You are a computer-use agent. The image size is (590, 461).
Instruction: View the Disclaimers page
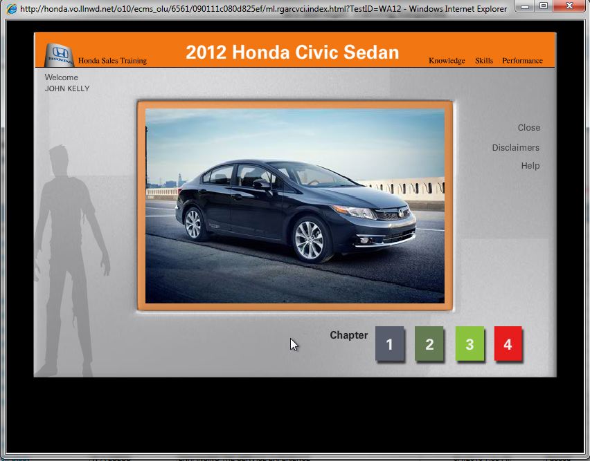click(x=515, y=148)
